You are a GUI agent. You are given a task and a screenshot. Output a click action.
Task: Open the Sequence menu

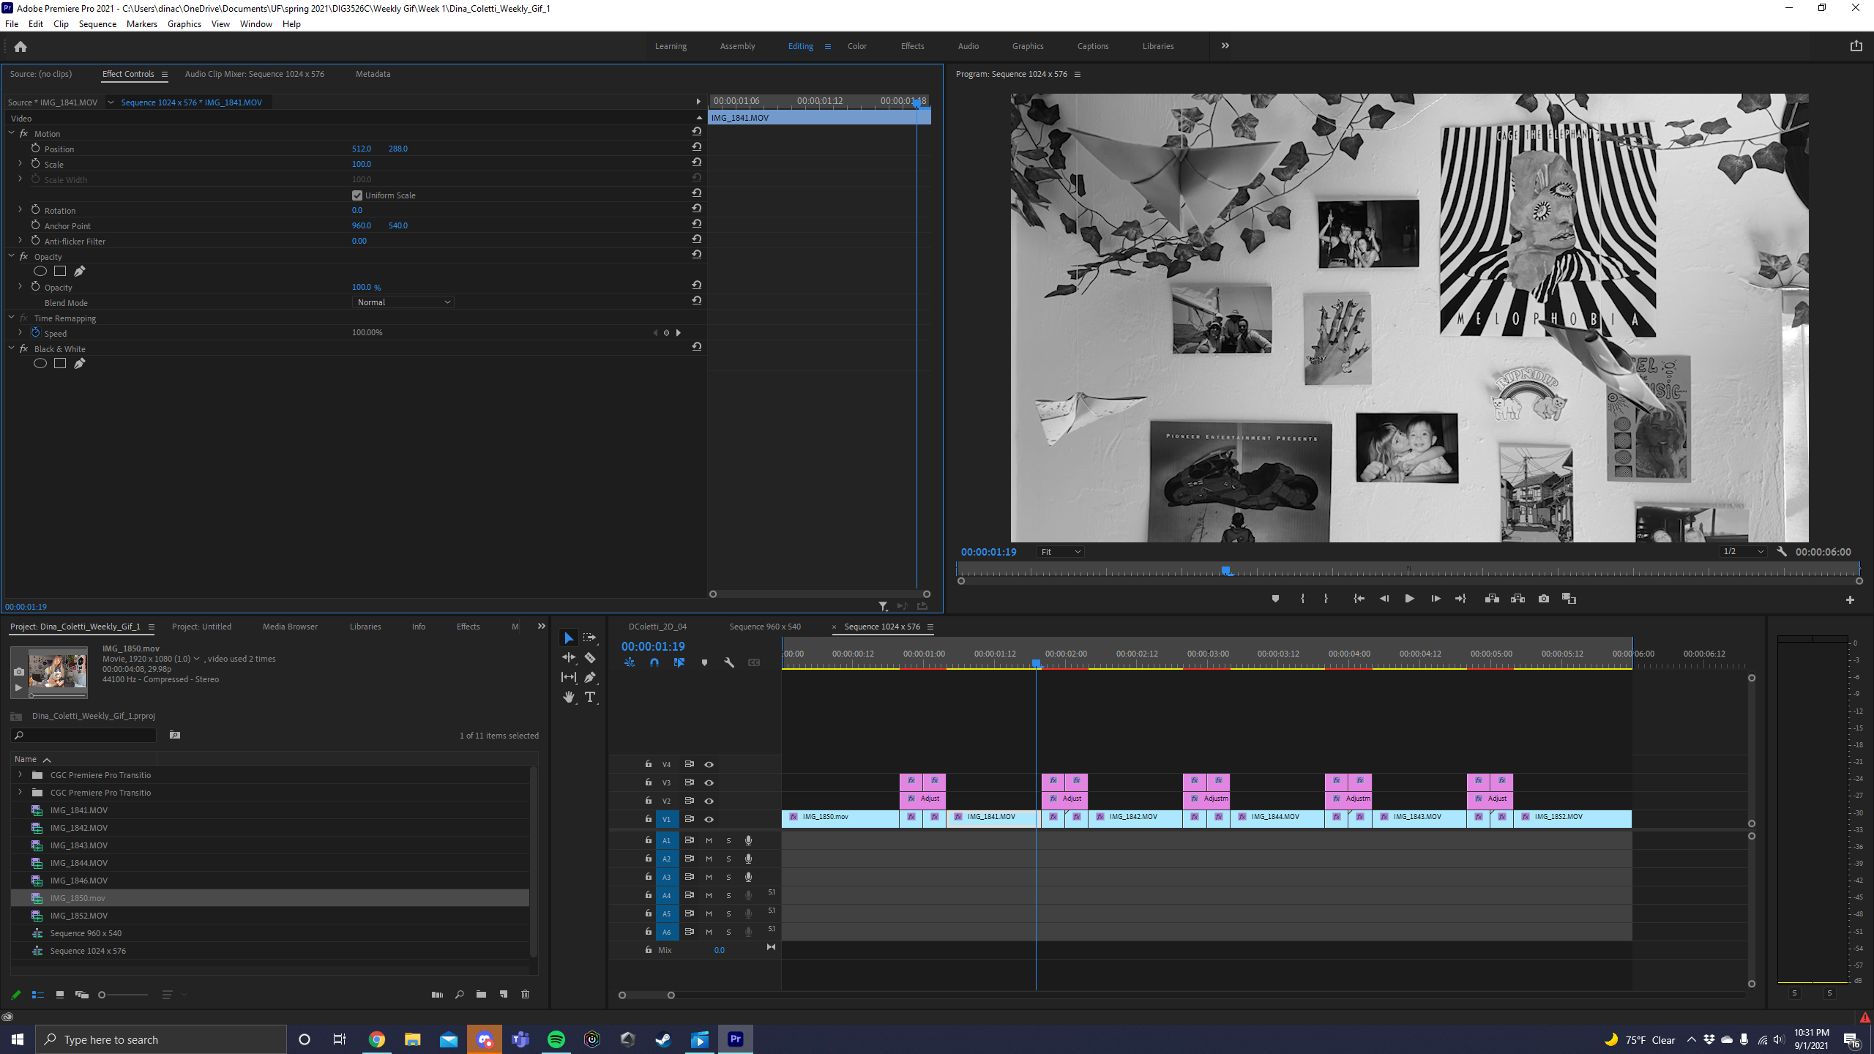tap(97, 24)
